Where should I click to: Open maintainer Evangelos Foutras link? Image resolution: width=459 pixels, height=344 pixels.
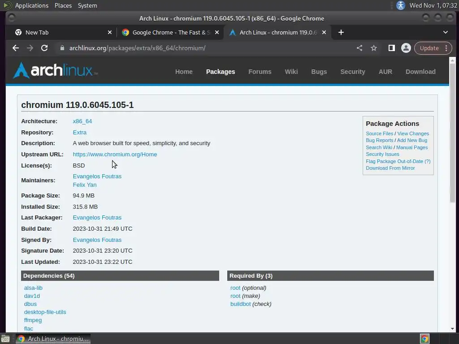(x=97, y=176)
